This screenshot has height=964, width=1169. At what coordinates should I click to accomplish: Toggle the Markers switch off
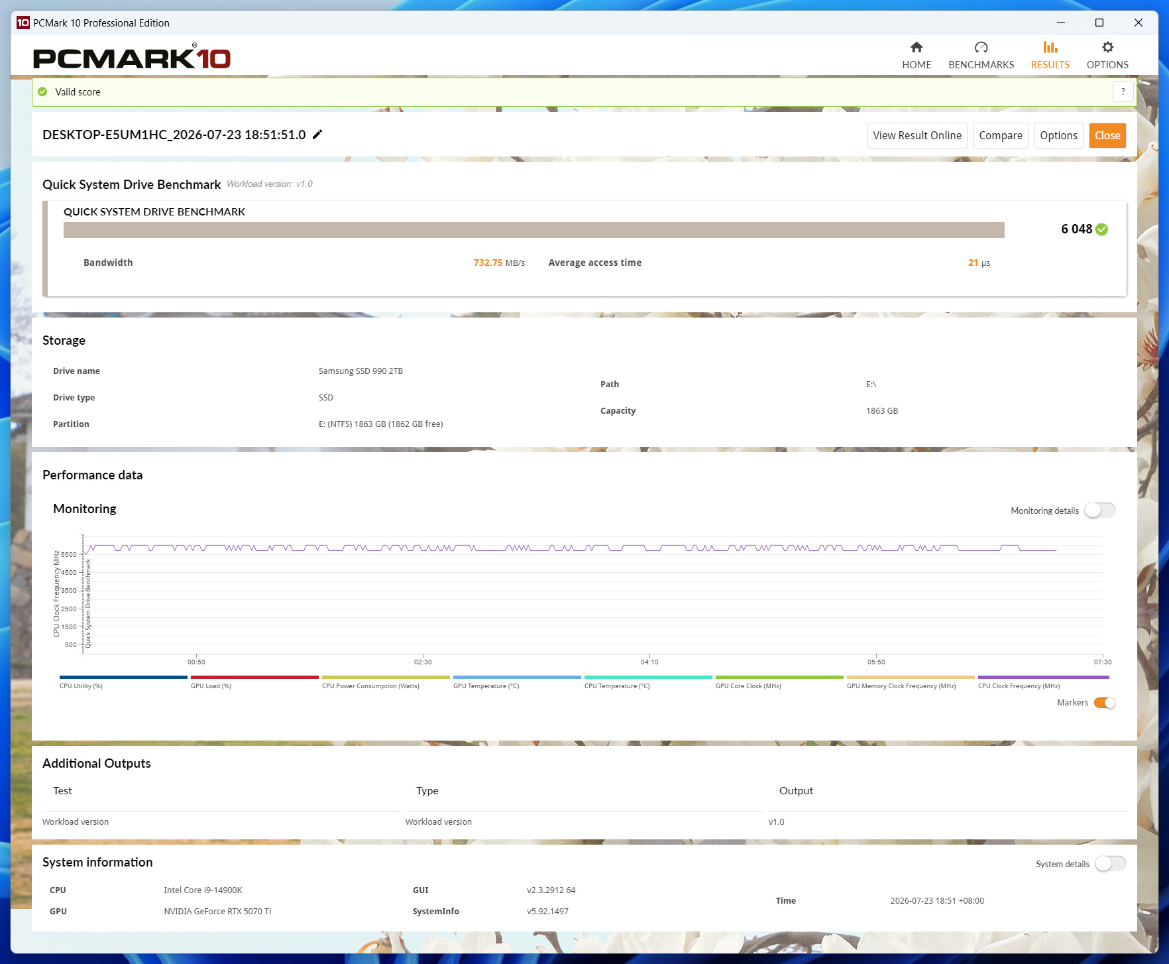(1105, 703)
